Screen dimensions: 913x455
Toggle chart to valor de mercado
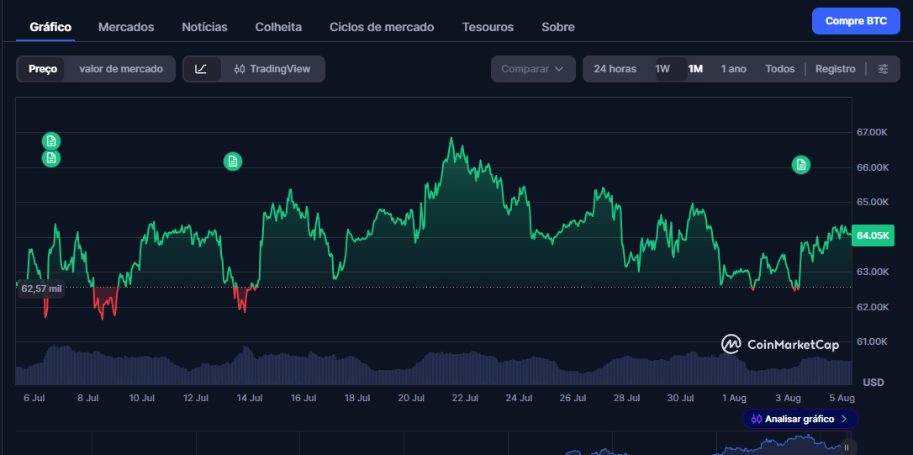pos(121,69)
